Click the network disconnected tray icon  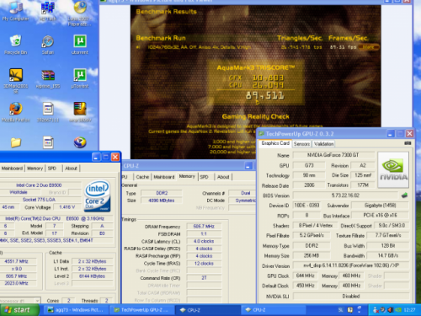pyautogui.click(x=376, y=310)
